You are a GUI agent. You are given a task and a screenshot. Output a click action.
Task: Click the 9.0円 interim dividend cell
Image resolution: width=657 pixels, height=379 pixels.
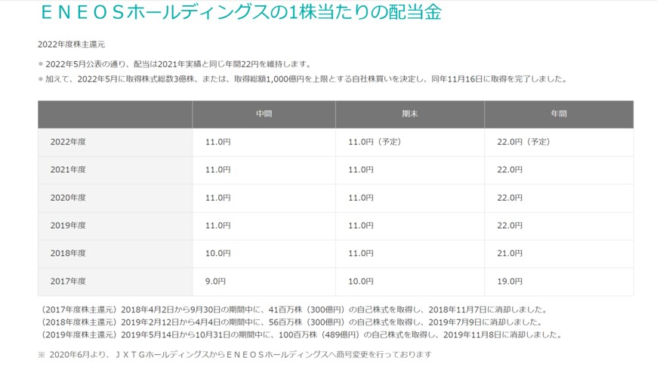(215, 282)
